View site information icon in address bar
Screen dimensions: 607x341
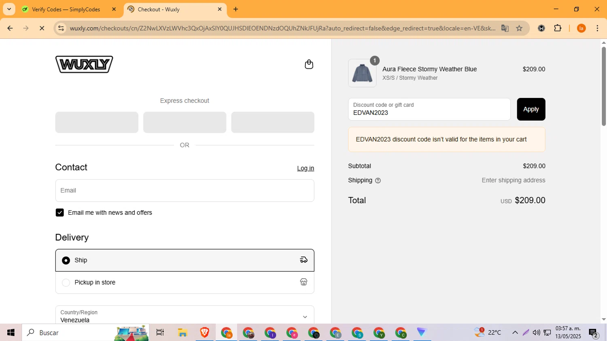click(61, 28)
